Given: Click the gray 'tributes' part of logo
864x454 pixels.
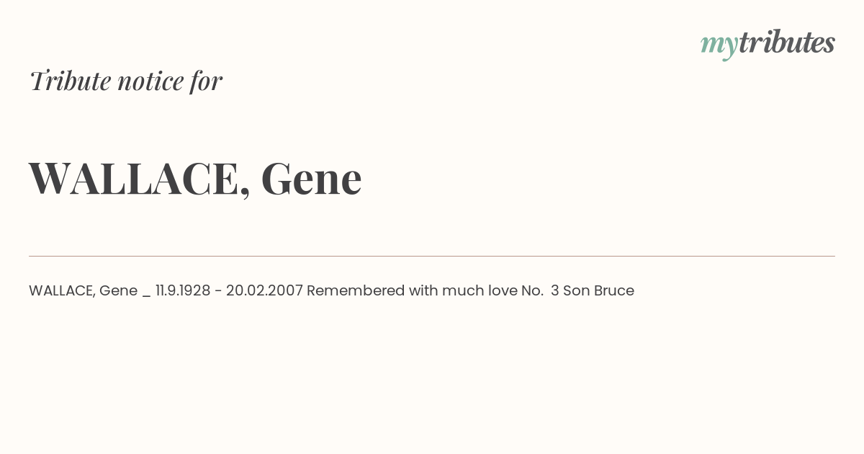Looking at the screenshot, I should coord(786,43).
